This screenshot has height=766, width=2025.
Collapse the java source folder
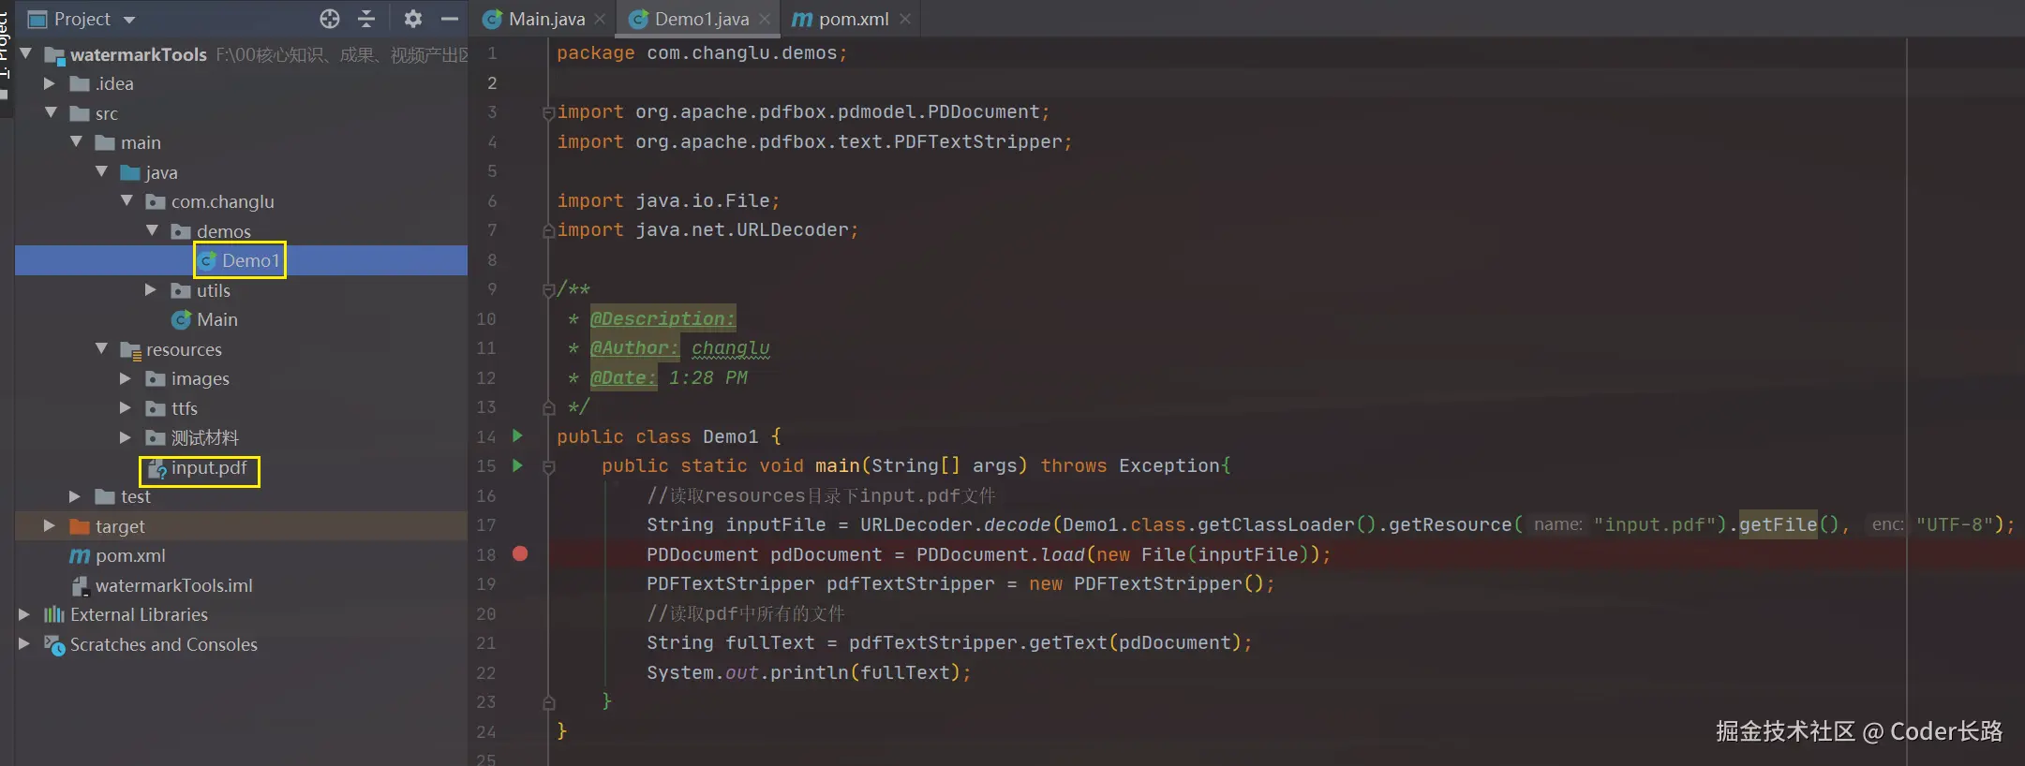click(101, 172)
